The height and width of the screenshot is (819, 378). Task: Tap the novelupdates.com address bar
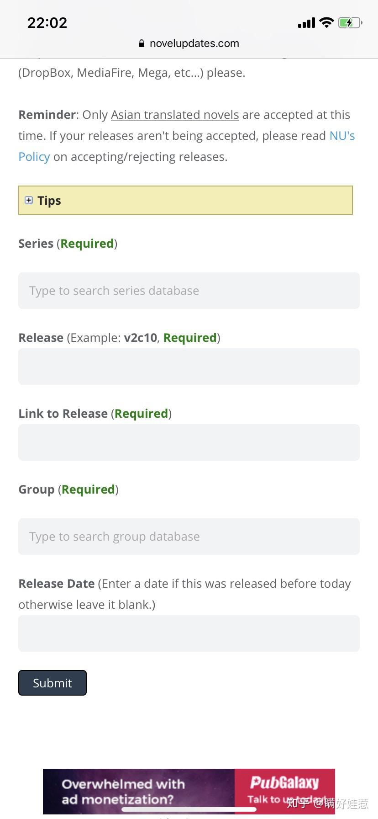coord(194,43)
